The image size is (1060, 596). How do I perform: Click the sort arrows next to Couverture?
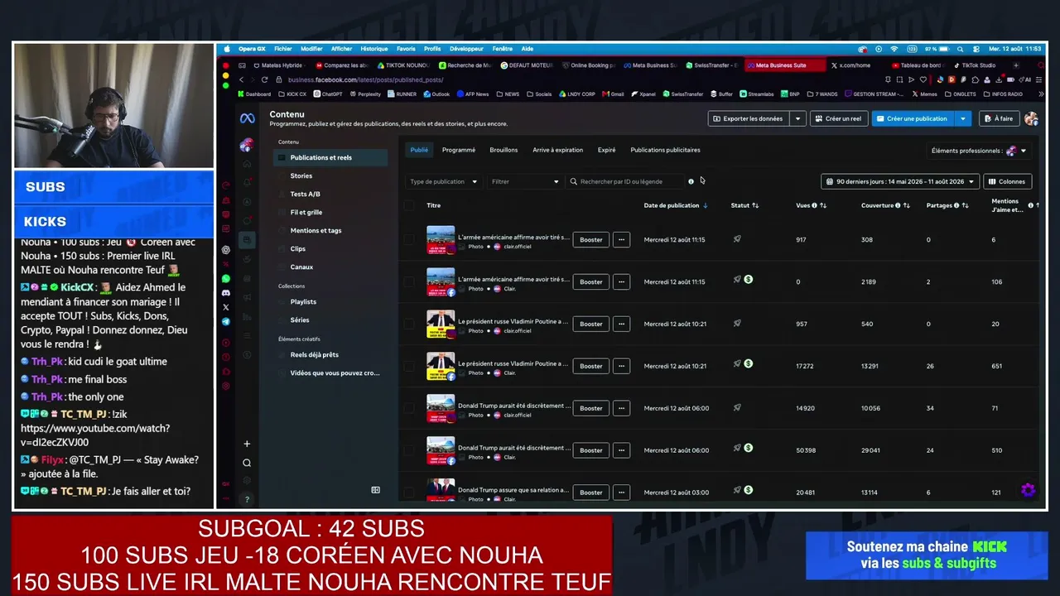tap(907, 205)
